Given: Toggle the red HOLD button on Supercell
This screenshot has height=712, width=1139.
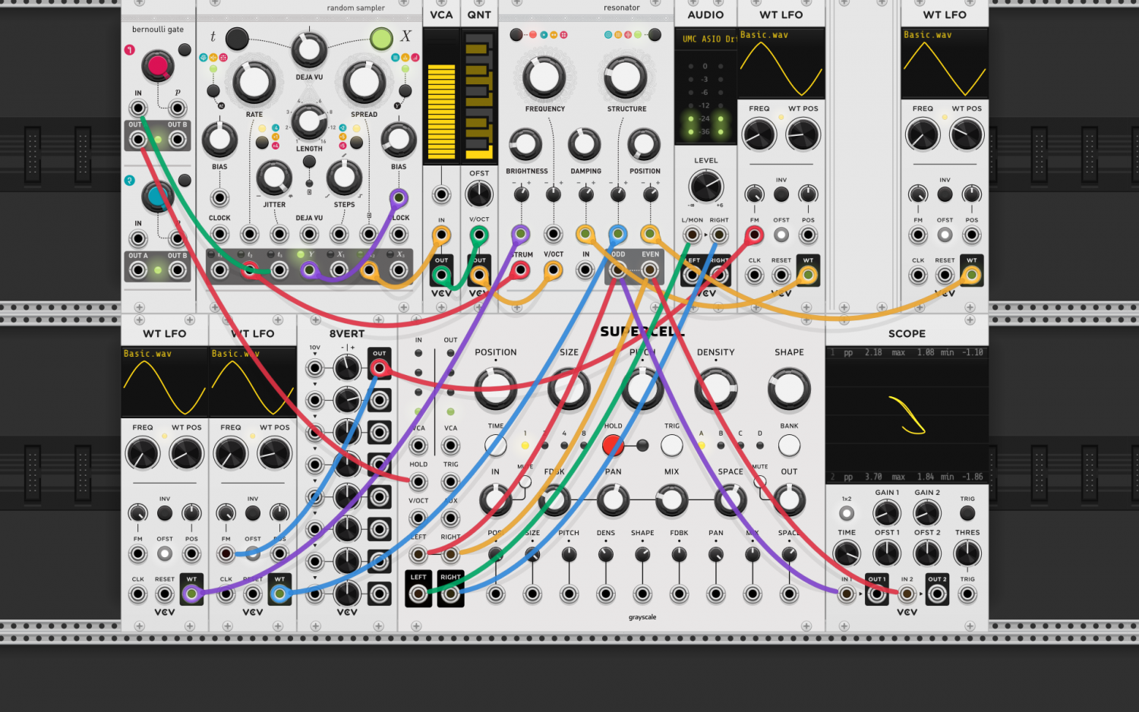Looking at the screenshot, I should click(614, 445).
